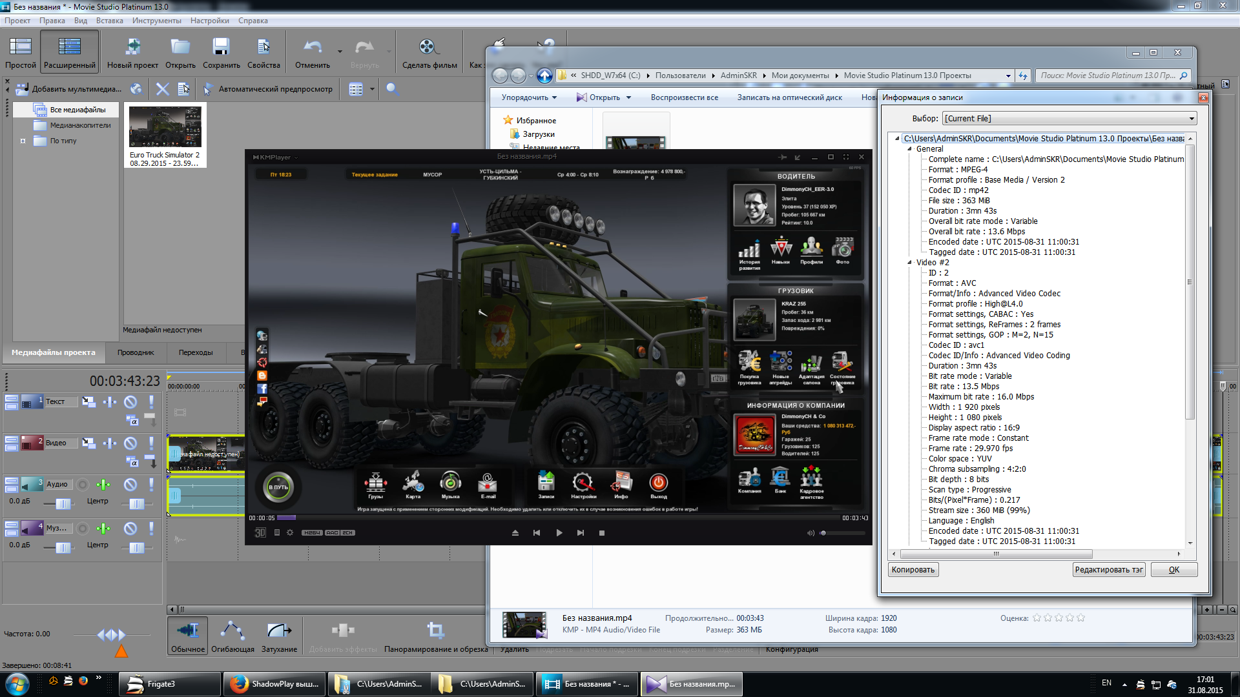Click Сделать фильм film reel icon
1240x697 pixels.
[x=428, y=47]
